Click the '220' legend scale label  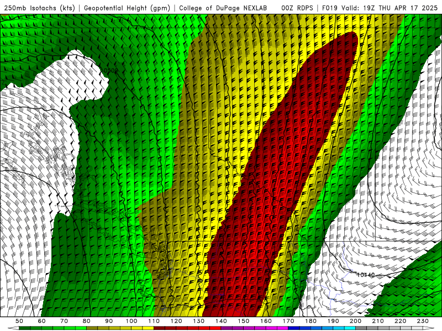click(x=400, y=321)
